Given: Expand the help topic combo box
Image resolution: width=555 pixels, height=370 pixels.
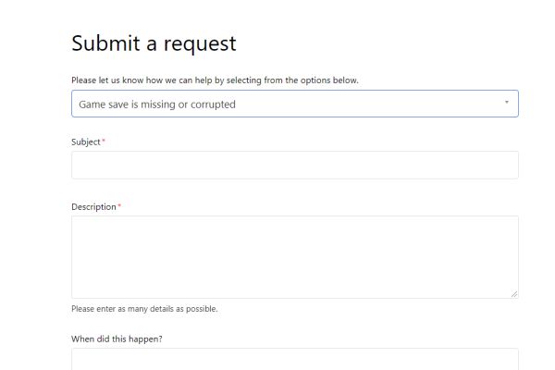Looking at the screenshot, I should [x=294, y=104].
